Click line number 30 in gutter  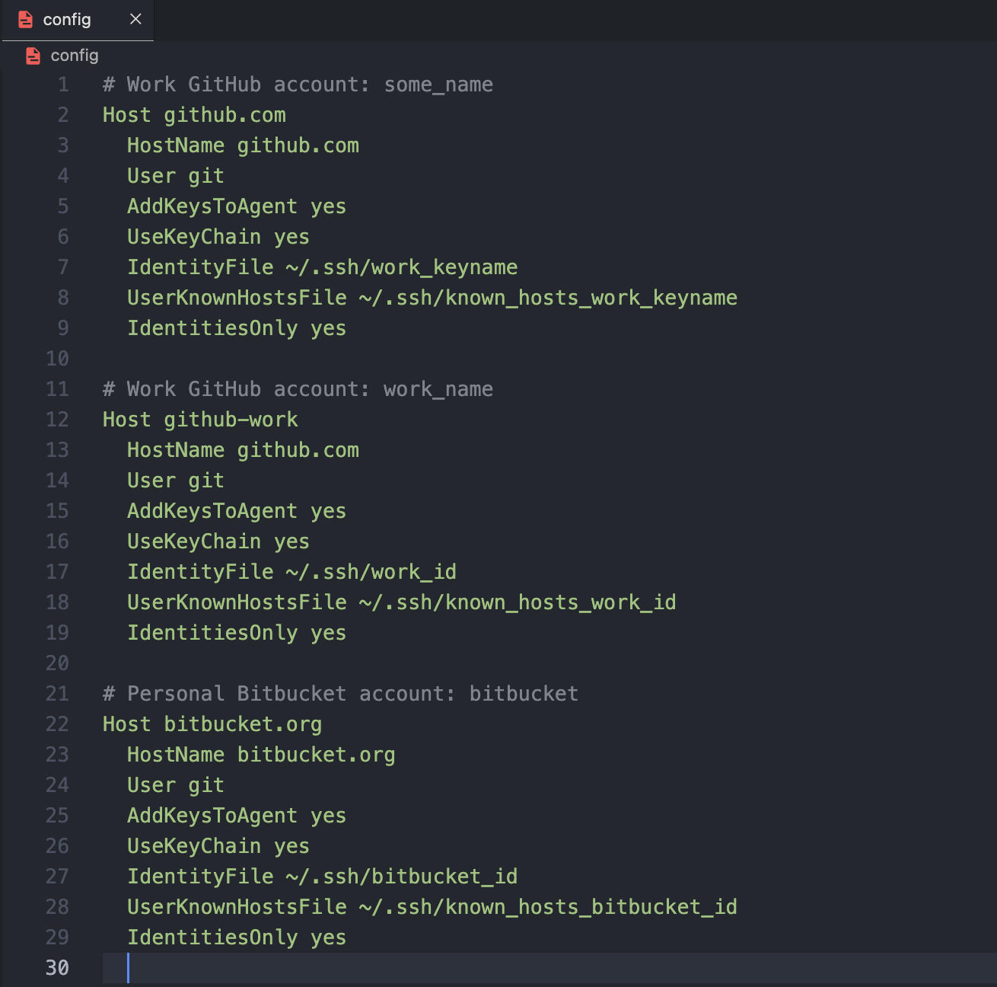coord(57,968)
